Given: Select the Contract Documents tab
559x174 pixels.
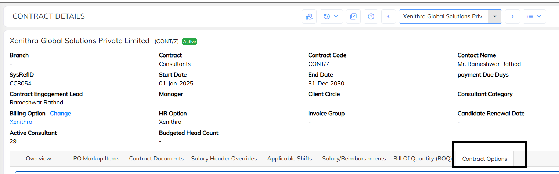Looking at the screenshot, I should (x=156, y=159).
